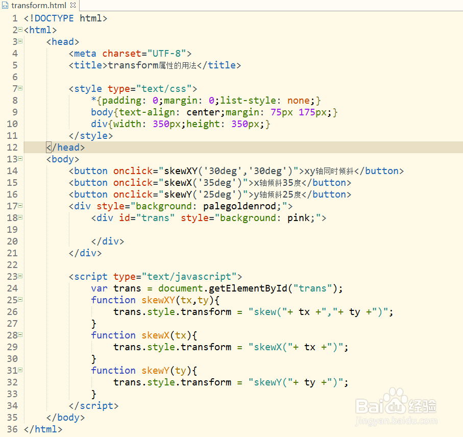Click the skewX function name on line 28
463x437 pixels.
point(155,335)
